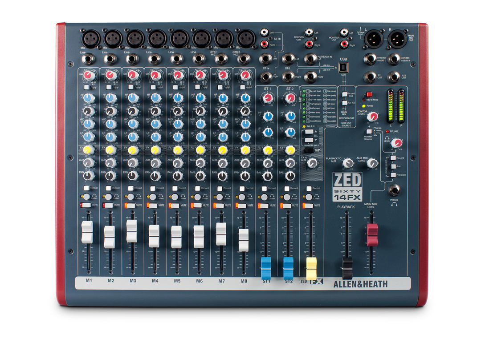The image size is (485, 339).
Task: Select the PLAYBACK TO AUX knob
Action: (348, 163)
